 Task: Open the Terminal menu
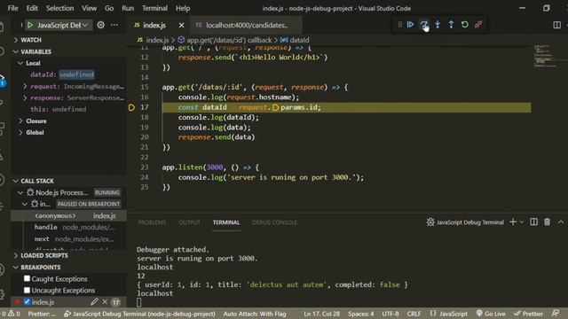pyautogui.click(x=154, y=8)
